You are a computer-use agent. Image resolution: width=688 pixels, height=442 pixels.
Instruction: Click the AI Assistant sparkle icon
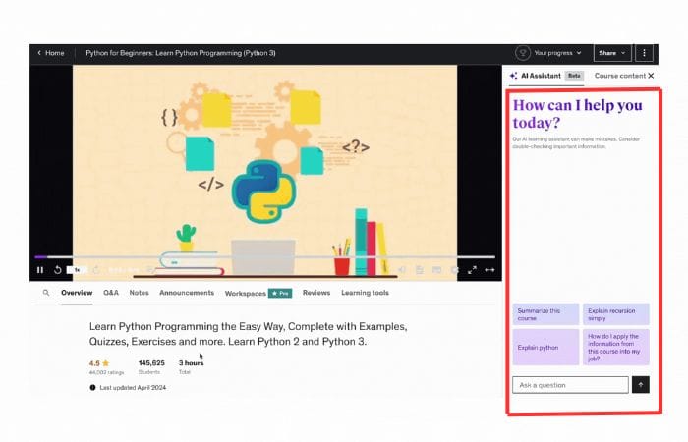[x=513, y=76]
